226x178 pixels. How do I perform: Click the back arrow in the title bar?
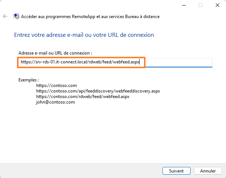point(5,17)
